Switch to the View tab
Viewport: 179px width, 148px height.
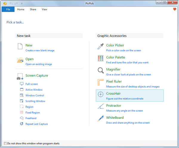pyautogui.click(x=44, y=9)
